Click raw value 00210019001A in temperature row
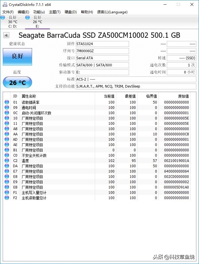This screenshot has height=264, width=199. (x=177, y=161)
